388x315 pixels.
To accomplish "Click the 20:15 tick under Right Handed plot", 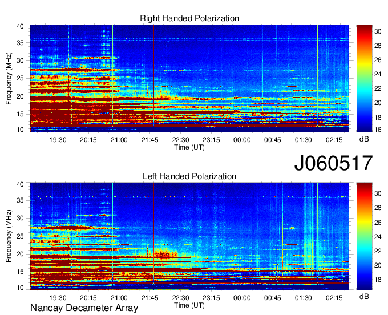I will (88, 140).
